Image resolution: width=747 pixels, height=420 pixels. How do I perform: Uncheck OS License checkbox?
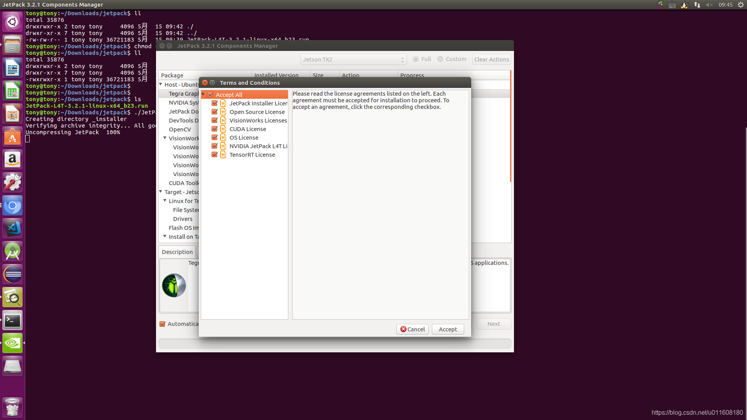pos(214,137)
